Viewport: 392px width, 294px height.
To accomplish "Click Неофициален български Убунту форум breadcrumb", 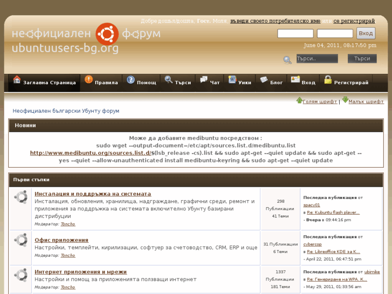I will point(66,111).
